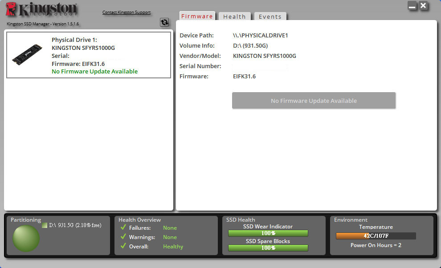Click the green partition pie chart

point(26,238)
